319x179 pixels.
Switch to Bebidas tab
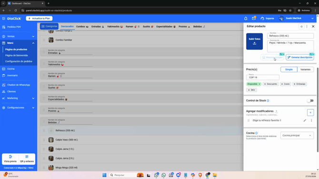tap(199, 27)
